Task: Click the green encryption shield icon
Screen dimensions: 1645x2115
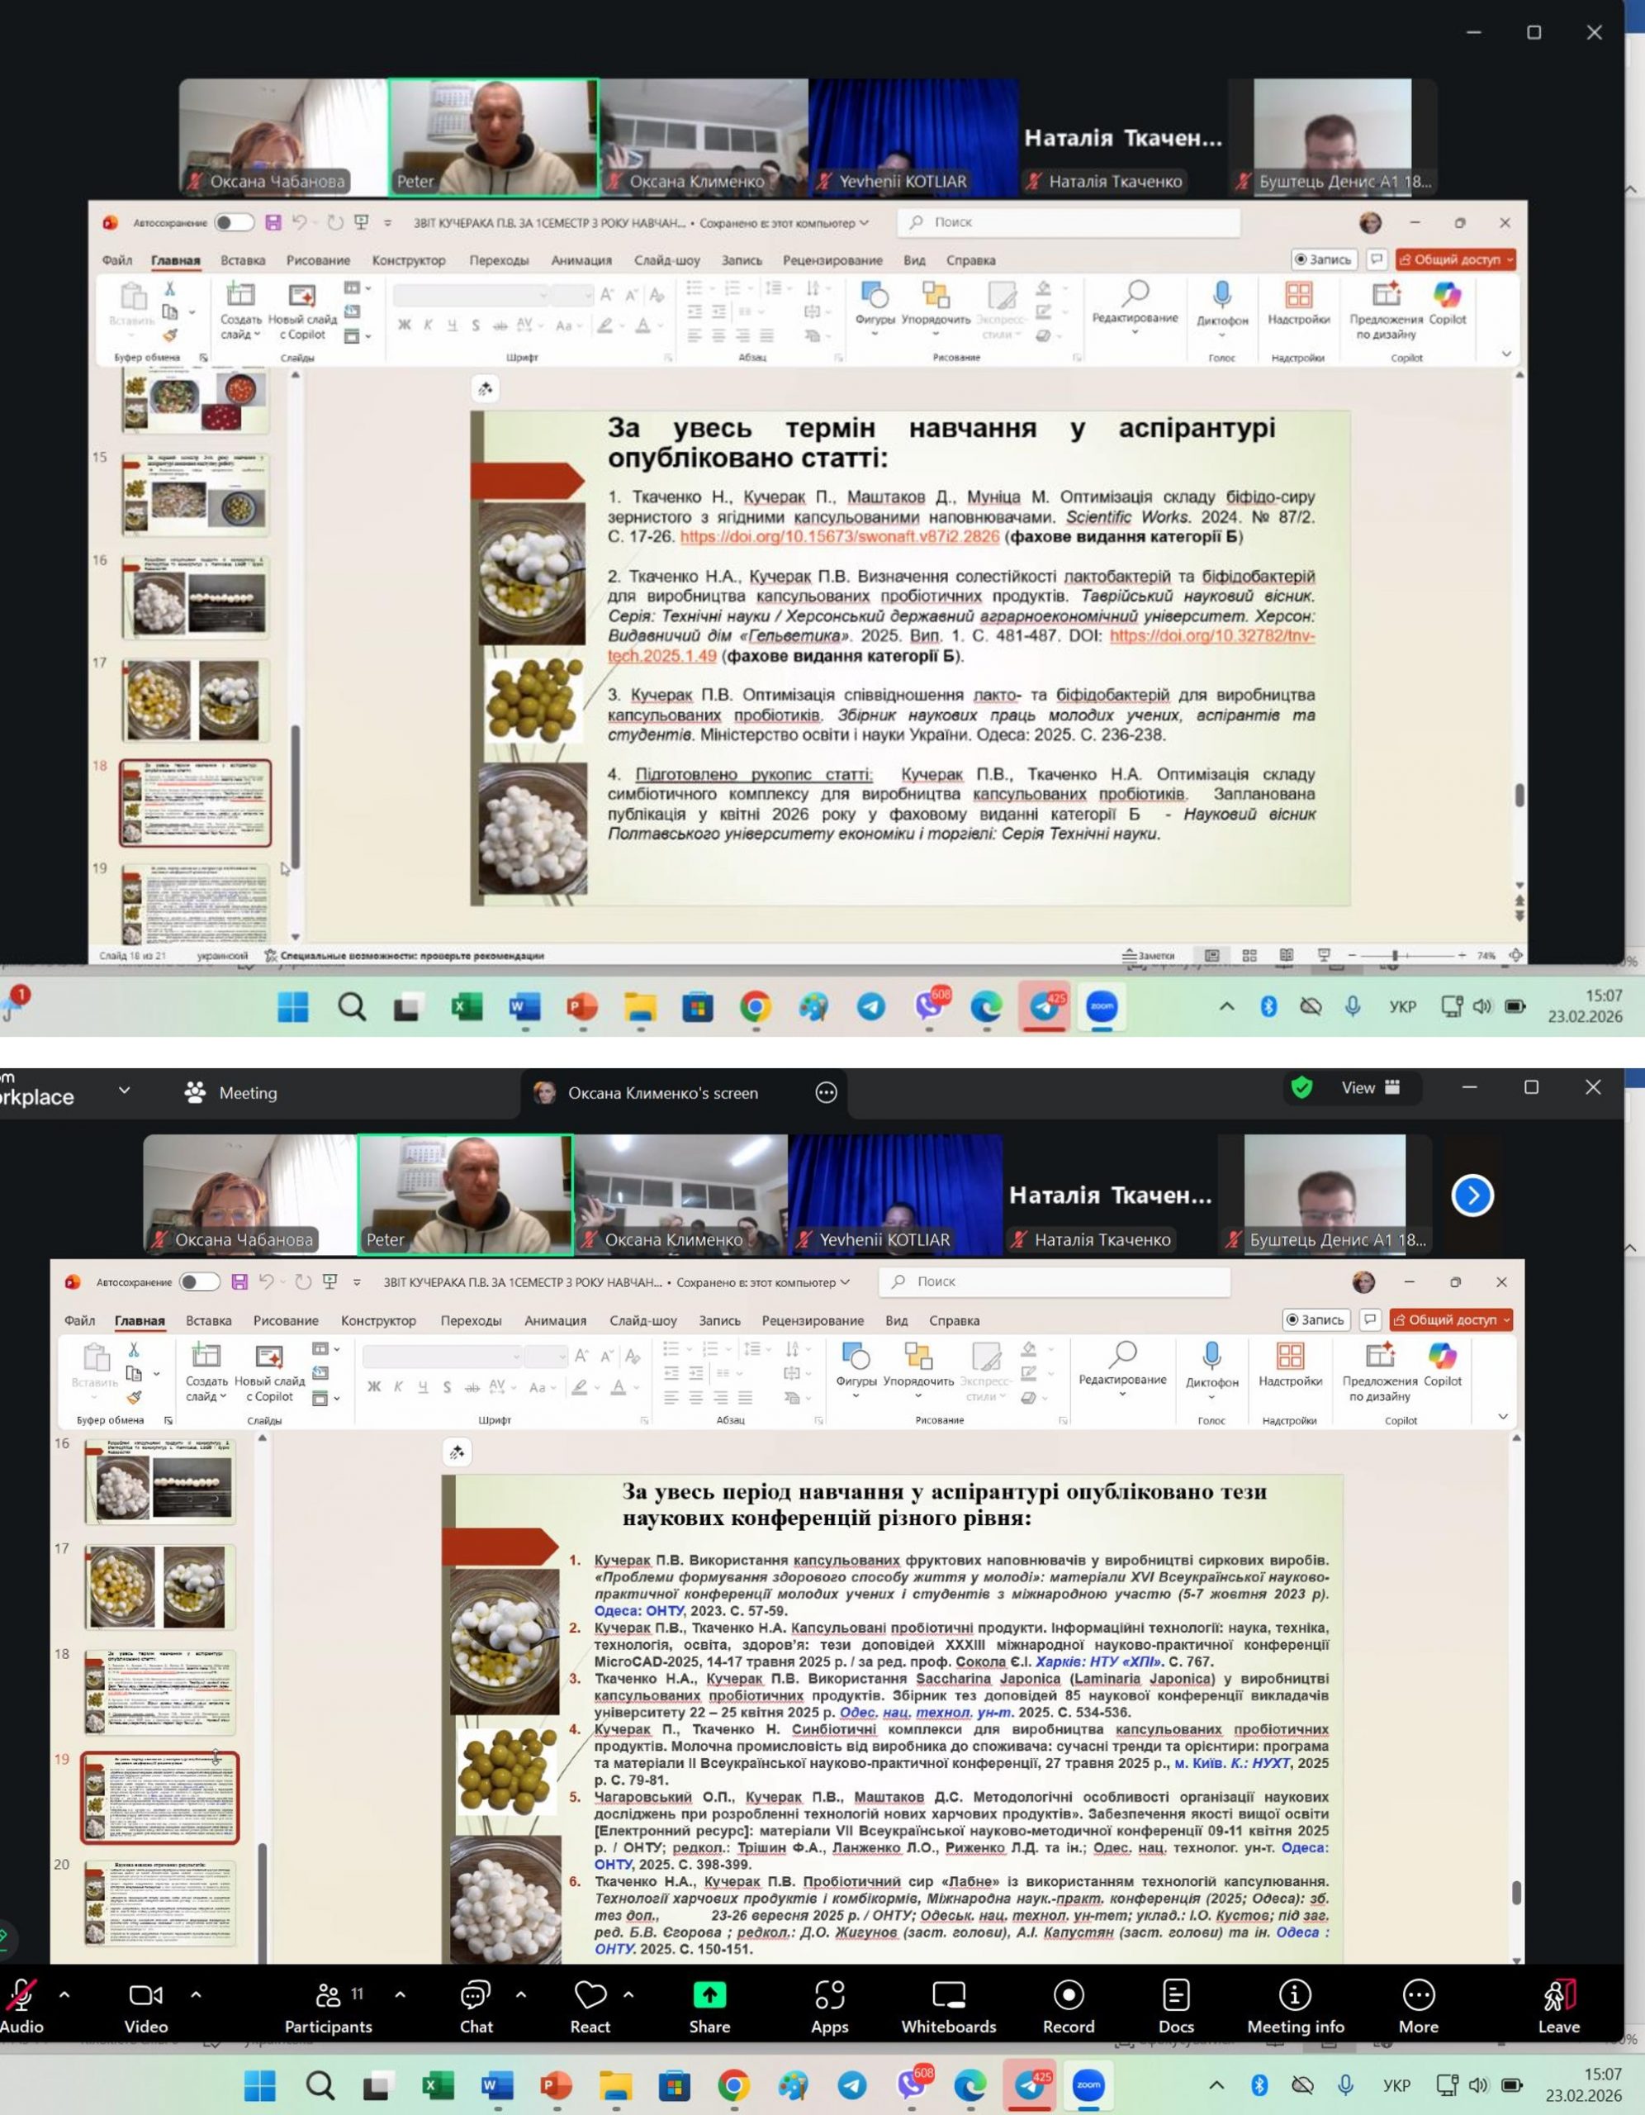Action: [x=1302, y=1089]
